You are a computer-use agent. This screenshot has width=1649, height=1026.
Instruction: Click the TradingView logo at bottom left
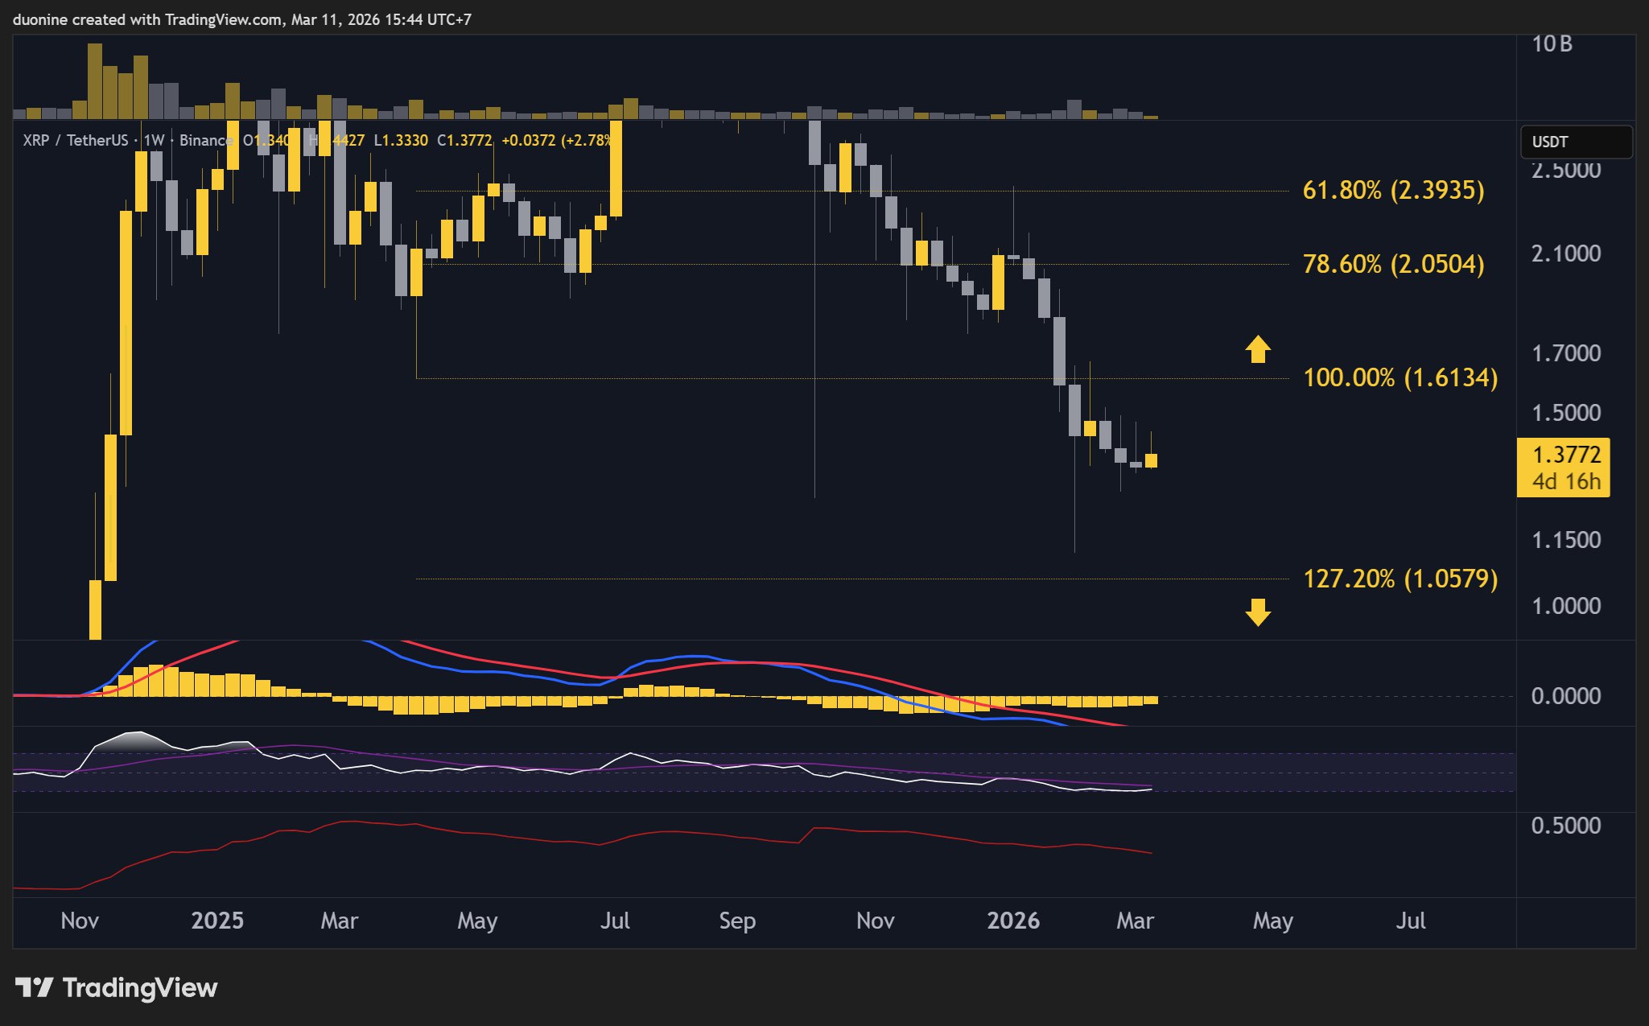pos(113,988)
